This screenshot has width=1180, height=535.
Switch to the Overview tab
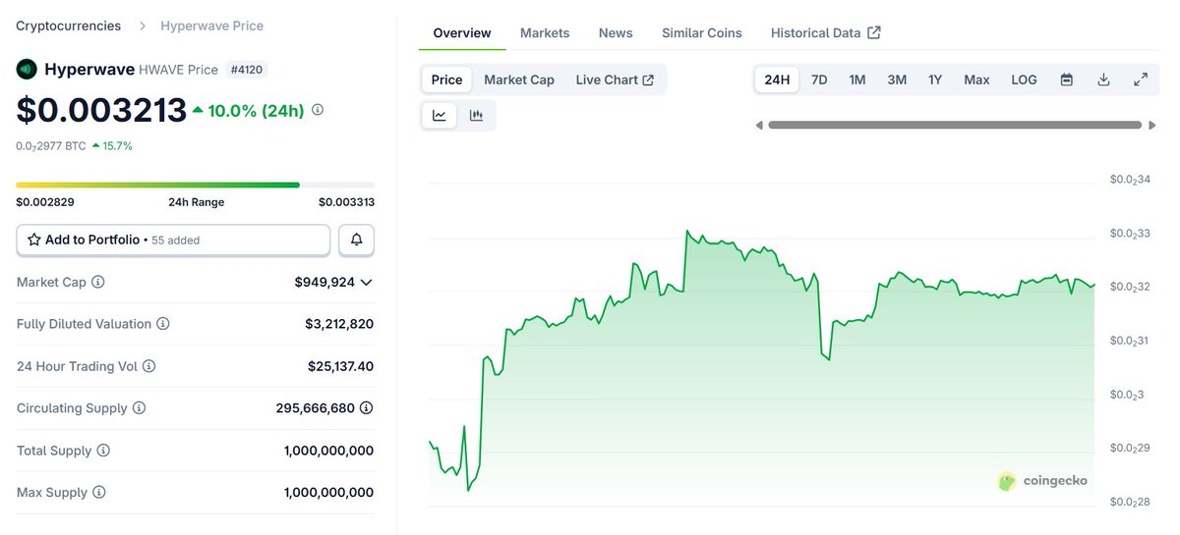click(x=462, y=32)
